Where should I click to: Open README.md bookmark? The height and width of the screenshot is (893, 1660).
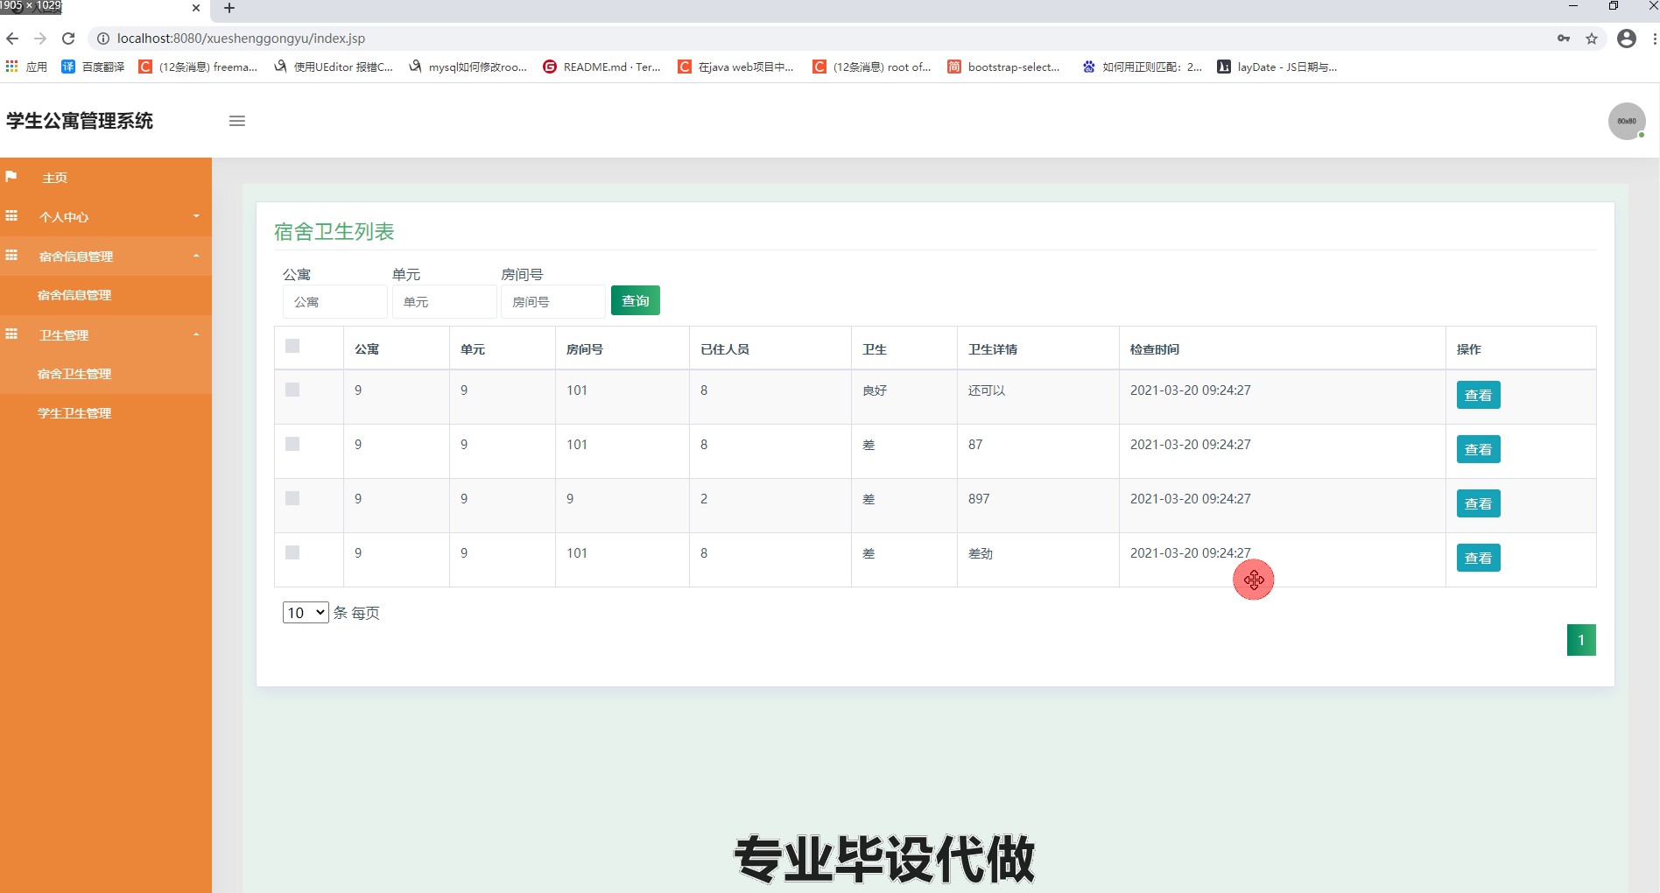click(602, 67)
